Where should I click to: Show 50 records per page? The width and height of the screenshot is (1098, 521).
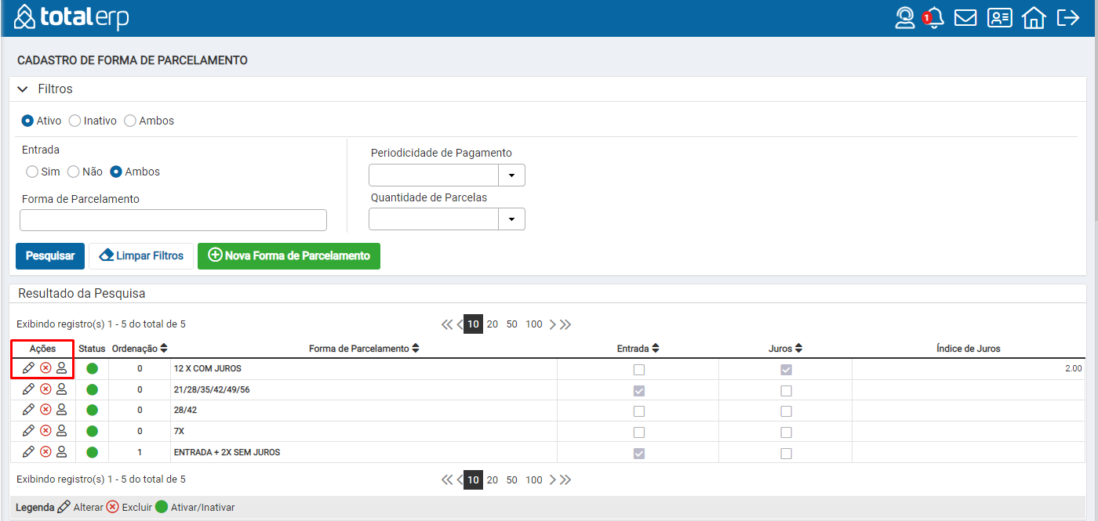pyautogui.click(x=511, y=324)
